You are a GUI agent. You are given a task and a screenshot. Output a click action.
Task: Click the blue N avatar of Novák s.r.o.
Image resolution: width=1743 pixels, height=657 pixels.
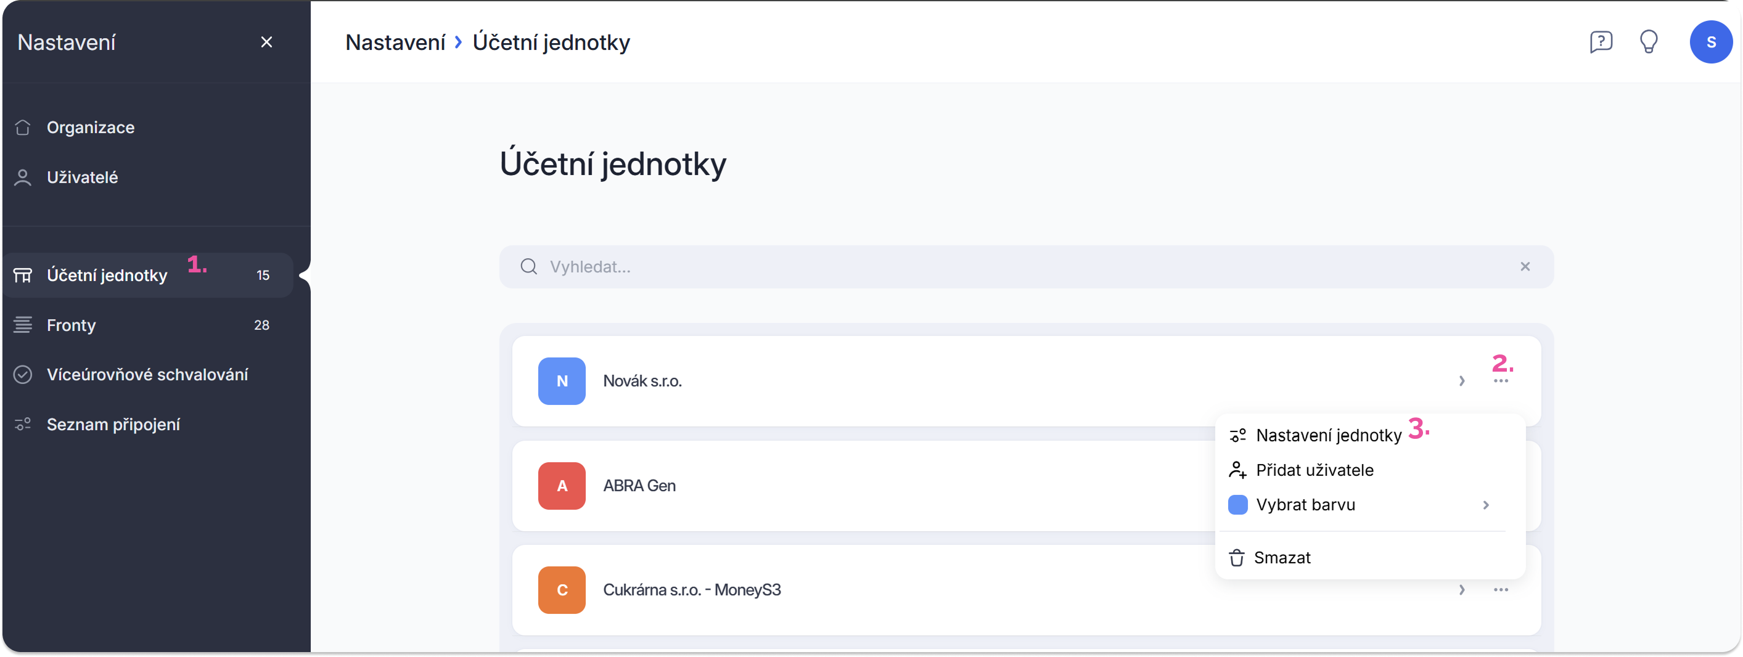coord(562,381)
